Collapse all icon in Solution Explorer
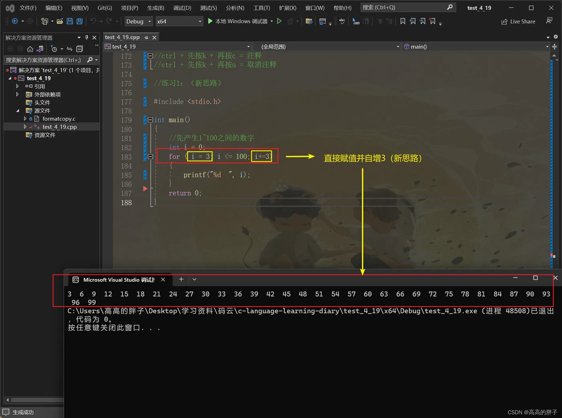 [x=79, y=49]
